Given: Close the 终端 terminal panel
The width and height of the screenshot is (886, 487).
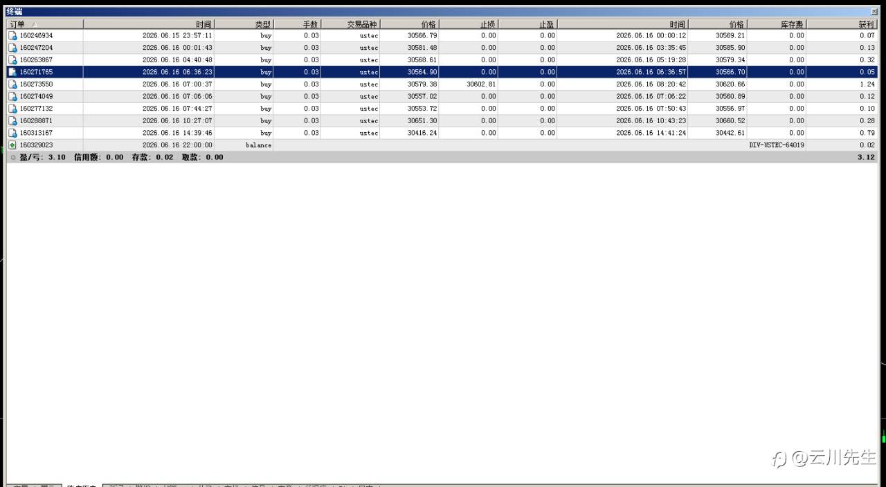Looking at the screenshot, I should pyautogui.click(x=874, y=12).
